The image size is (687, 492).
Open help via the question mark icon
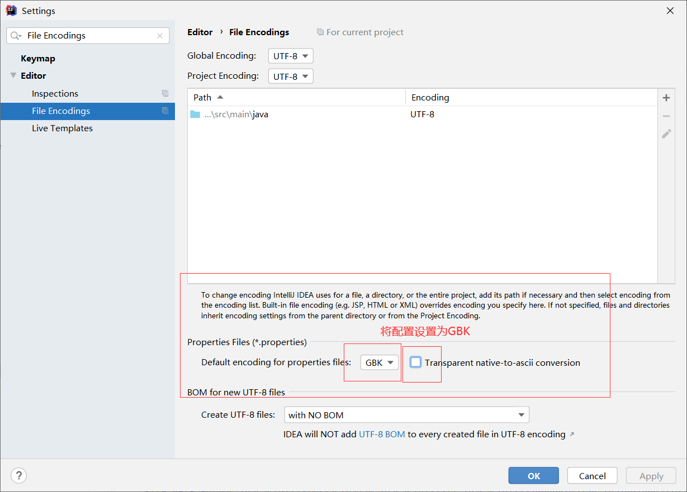(x=18, y=475)
